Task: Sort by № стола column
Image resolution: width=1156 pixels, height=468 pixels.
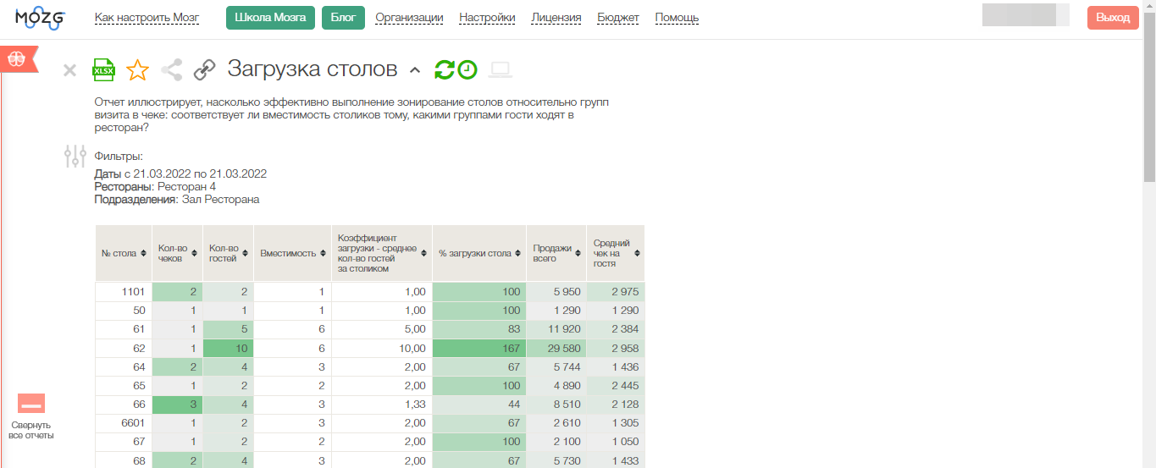Action: tap(123, 253)
